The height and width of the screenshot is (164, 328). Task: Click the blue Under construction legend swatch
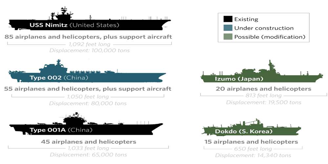coord(228,28)
